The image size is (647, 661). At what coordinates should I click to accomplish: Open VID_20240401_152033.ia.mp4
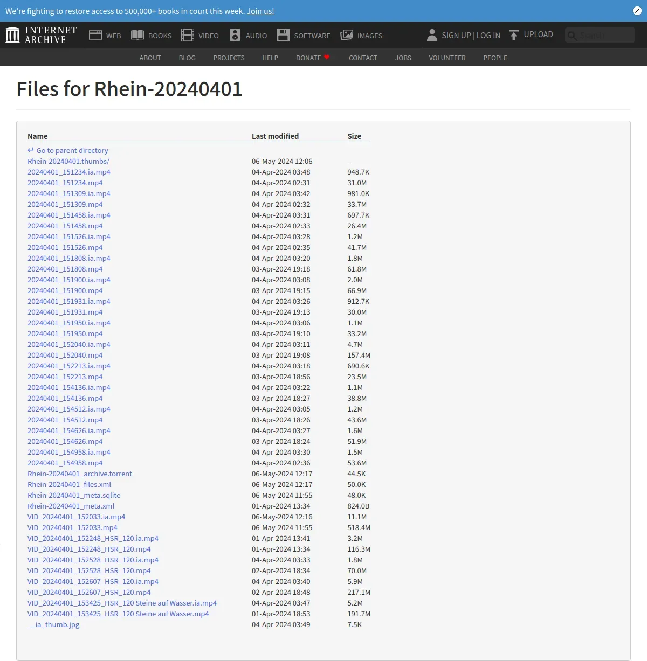click(x=76, y=517)
